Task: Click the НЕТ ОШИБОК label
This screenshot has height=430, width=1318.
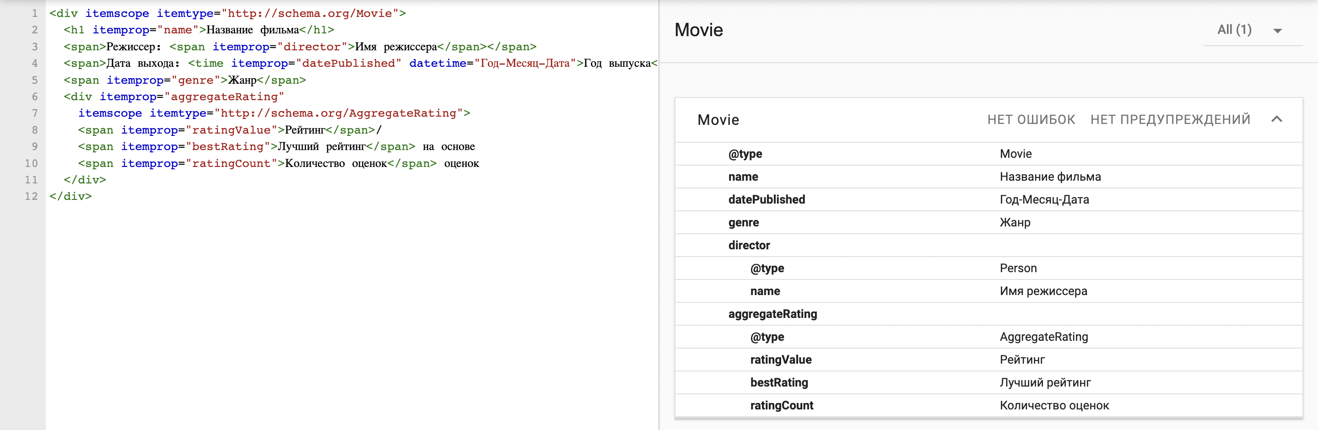Action: tap(1031, 120)
